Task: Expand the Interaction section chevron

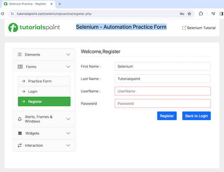Action: (68, 145)
